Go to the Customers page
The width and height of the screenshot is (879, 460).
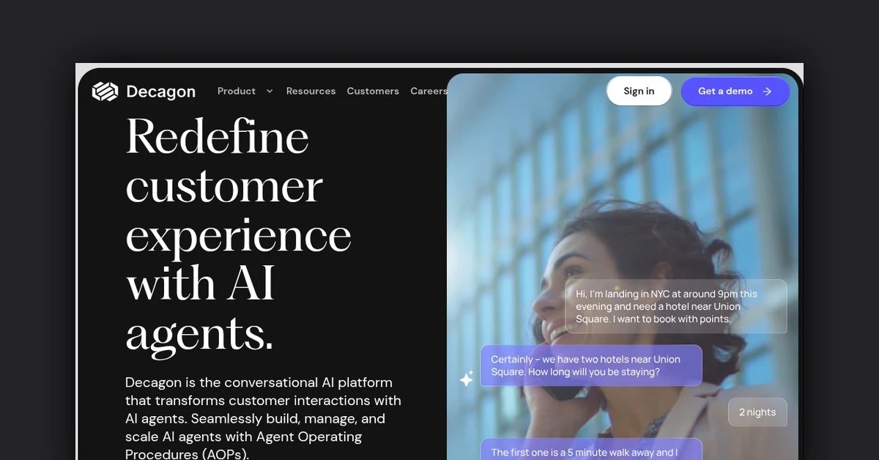point(373,92)
